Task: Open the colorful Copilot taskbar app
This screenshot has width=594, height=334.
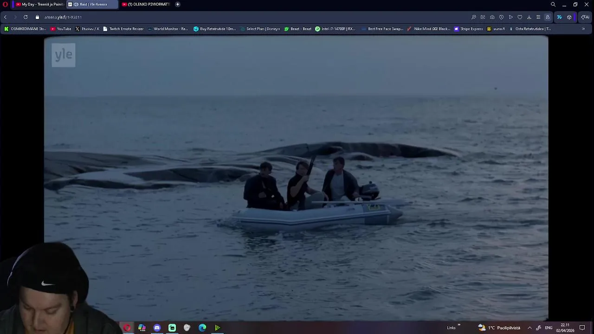Action: click(x=142, y=328)
